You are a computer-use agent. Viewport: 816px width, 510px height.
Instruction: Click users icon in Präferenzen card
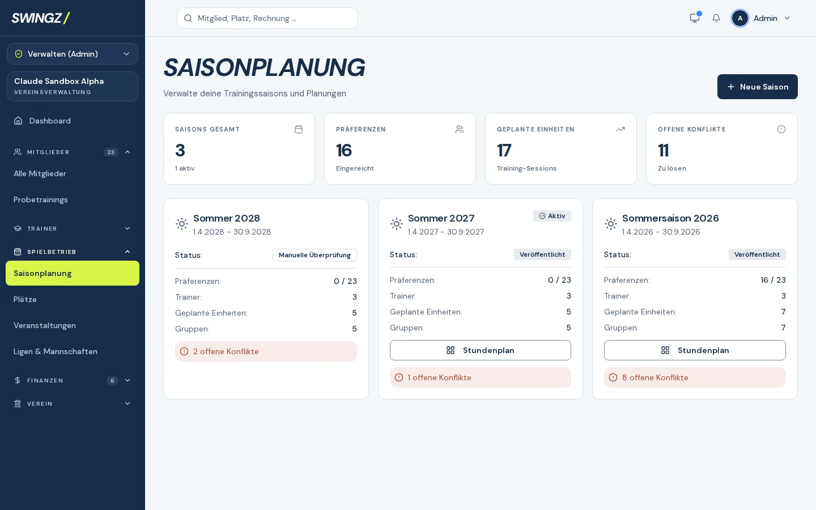(460, 129)
